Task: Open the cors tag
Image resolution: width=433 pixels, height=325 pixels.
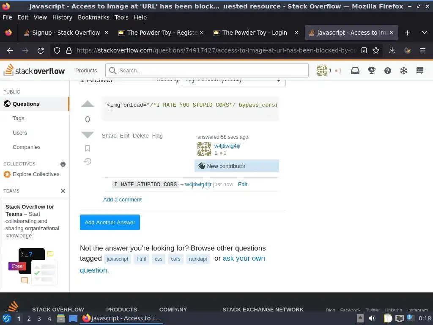Action: 175,259
